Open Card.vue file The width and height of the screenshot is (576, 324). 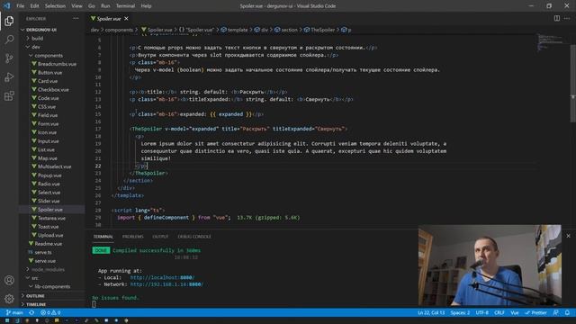coord(48,81)
